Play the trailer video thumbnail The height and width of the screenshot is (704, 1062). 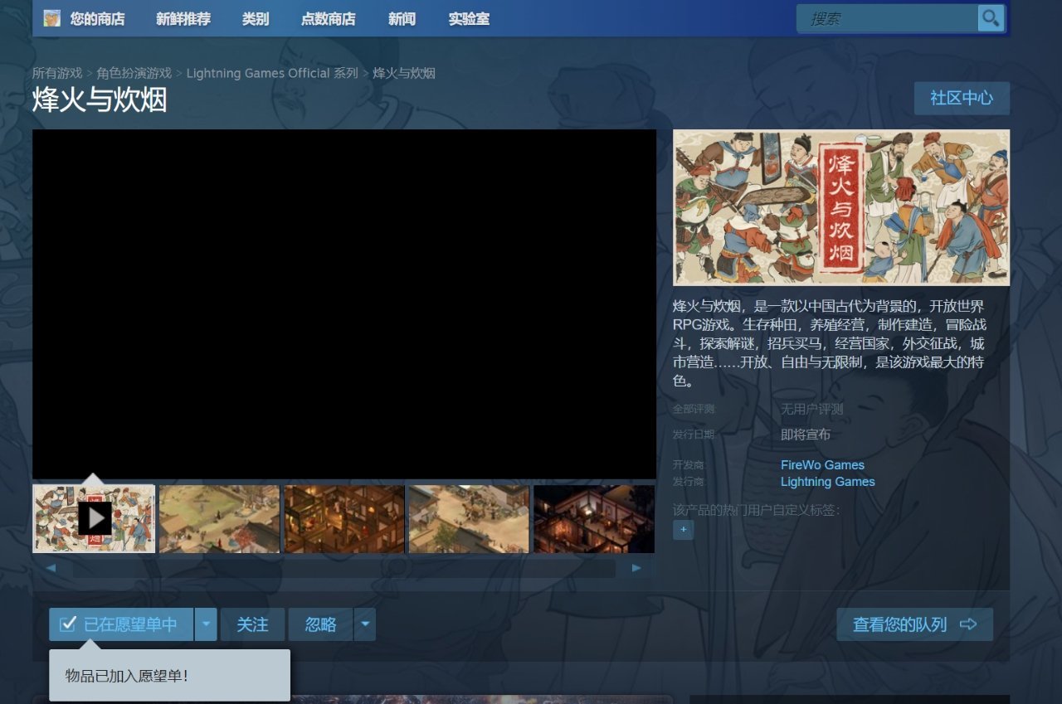(x=94, y=518)
